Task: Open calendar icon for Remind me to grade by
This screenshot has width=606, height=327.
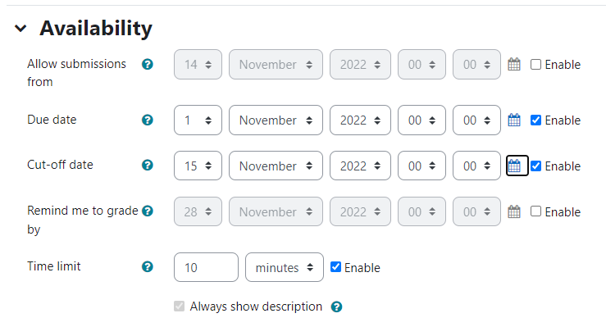Action: 514,211
